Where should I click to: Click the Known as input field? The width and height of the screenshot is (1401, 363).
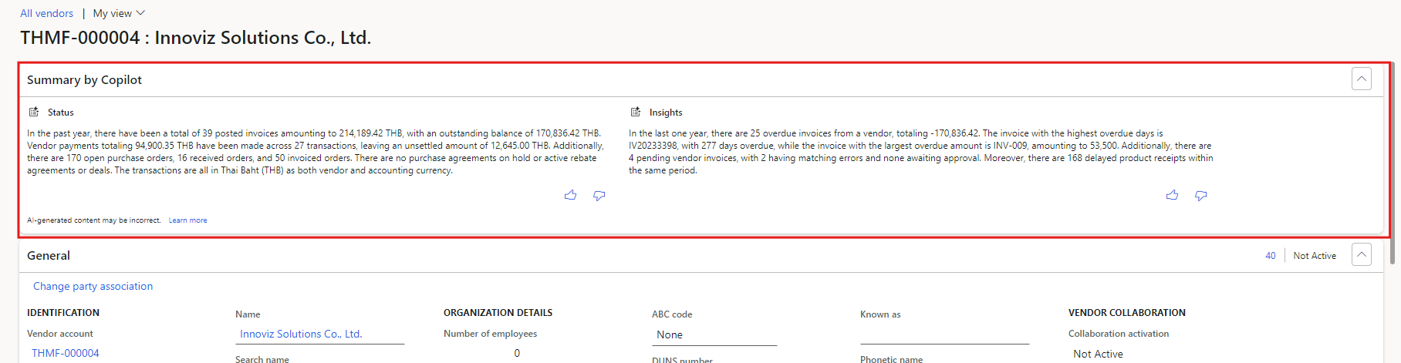944,334
